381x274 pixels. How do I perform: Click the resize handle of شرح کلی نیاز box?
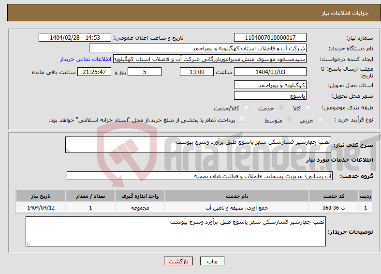point(68,151)
